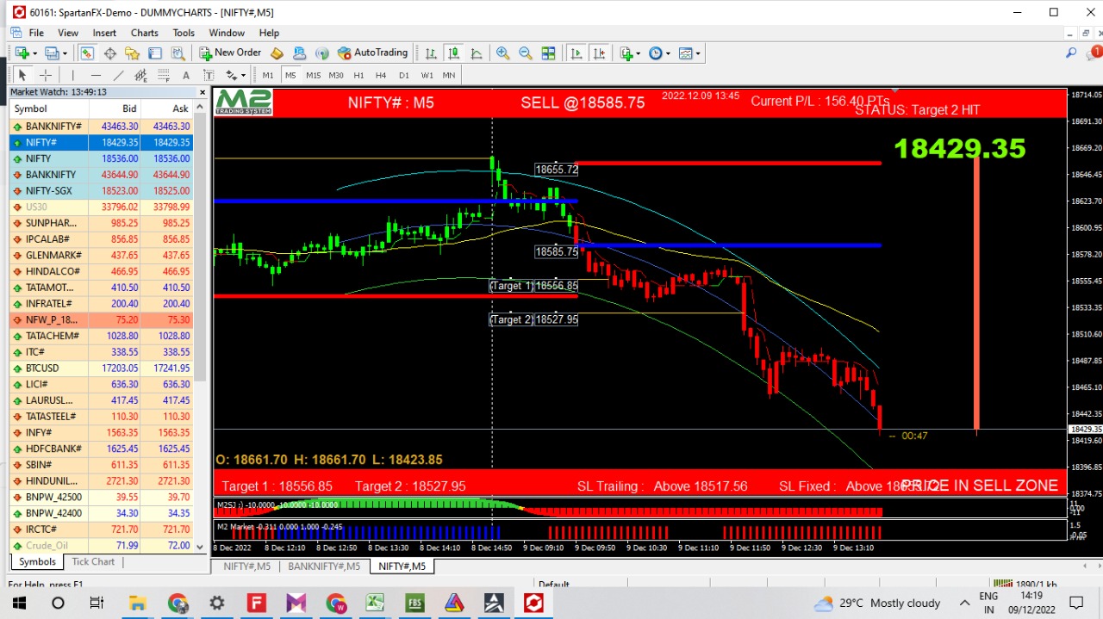Screen dimensions: 1103x619
Task: Expand the Profiles dropdown arrow
Action: pos(65,53)
